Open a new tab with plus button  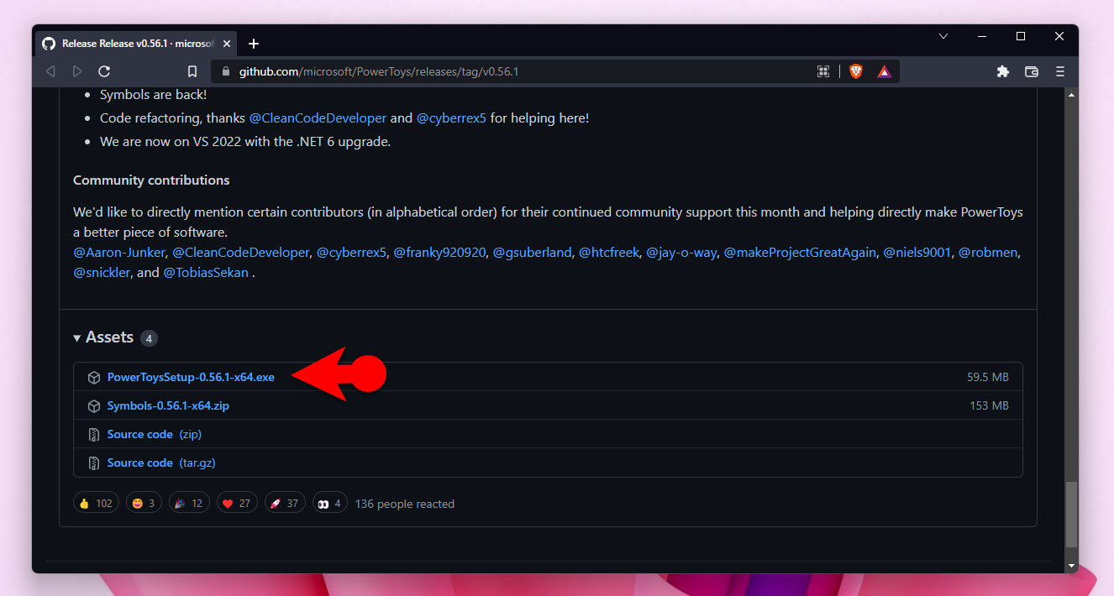254,44
